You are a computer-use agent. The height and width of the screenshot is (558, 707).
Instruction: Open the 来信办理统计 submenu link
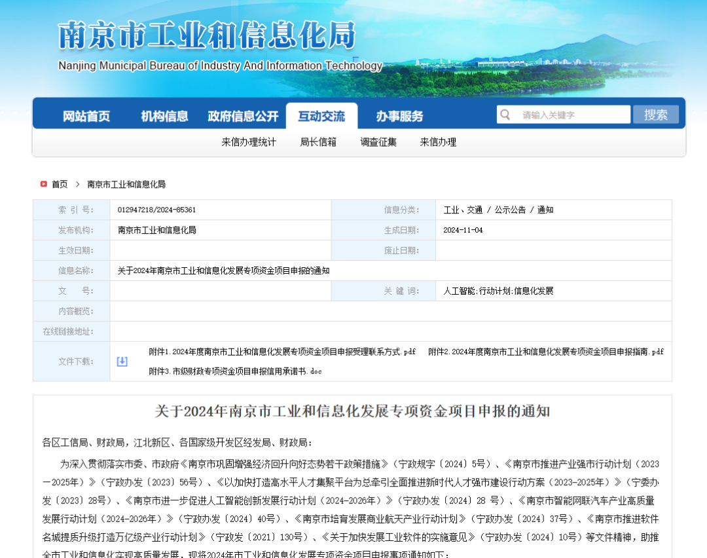pos(249,142)
